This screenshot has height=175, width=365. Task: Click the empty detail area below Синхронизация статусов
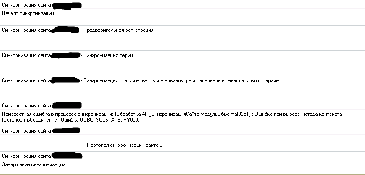(182, 92)
